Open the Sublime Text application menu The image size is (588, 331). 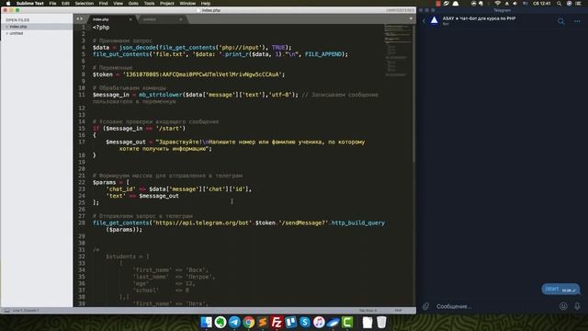pyautogui.click(x=30, y=4)
